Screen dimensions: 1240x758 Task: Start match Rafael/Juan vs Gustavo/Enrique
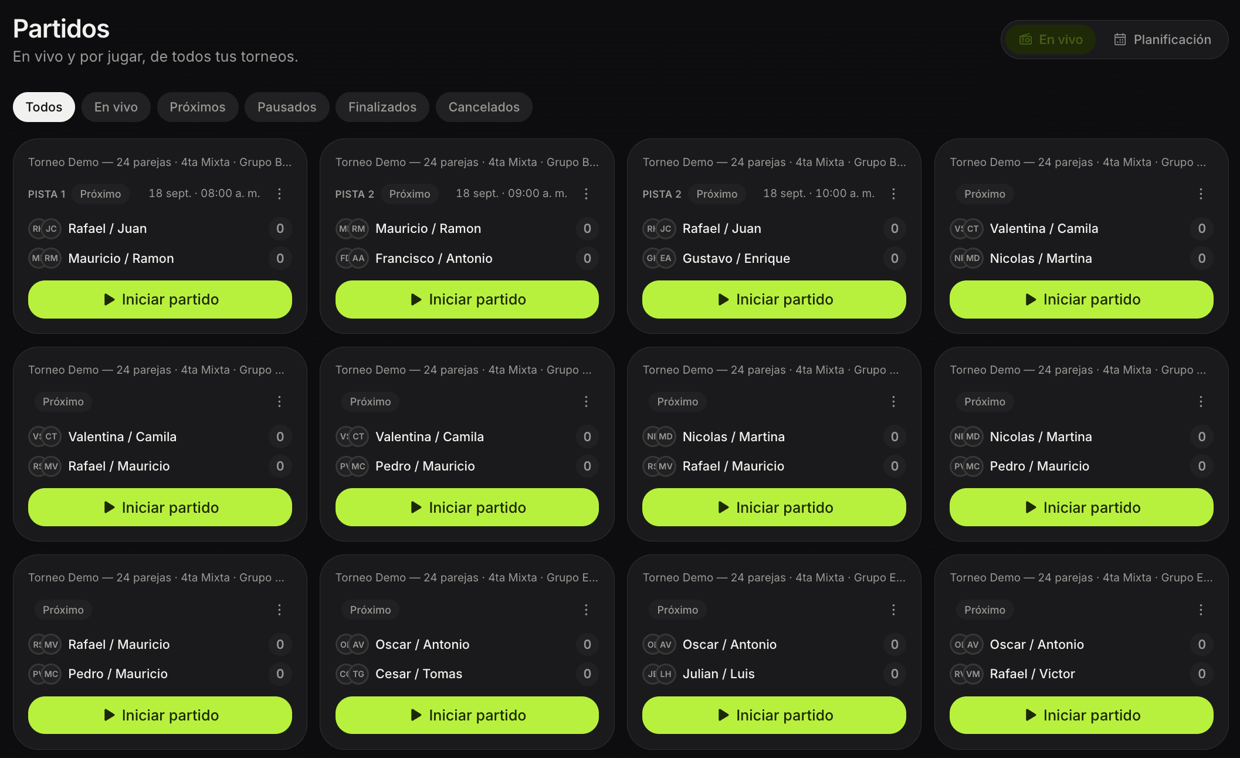[774, 299]
